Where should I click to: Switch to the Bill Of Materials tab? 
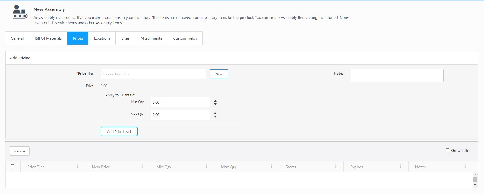coord(48,38)
